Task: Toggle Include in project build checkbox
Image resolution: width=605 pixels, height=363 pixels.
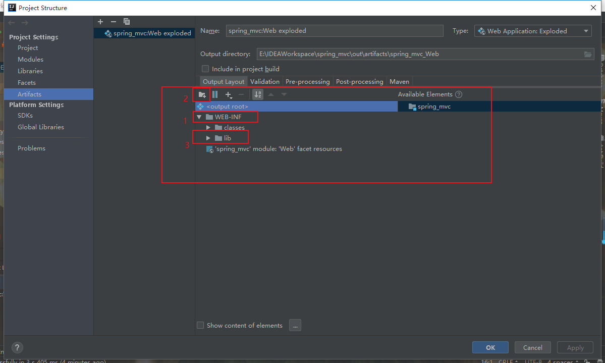Action: (x=205, y=69)
